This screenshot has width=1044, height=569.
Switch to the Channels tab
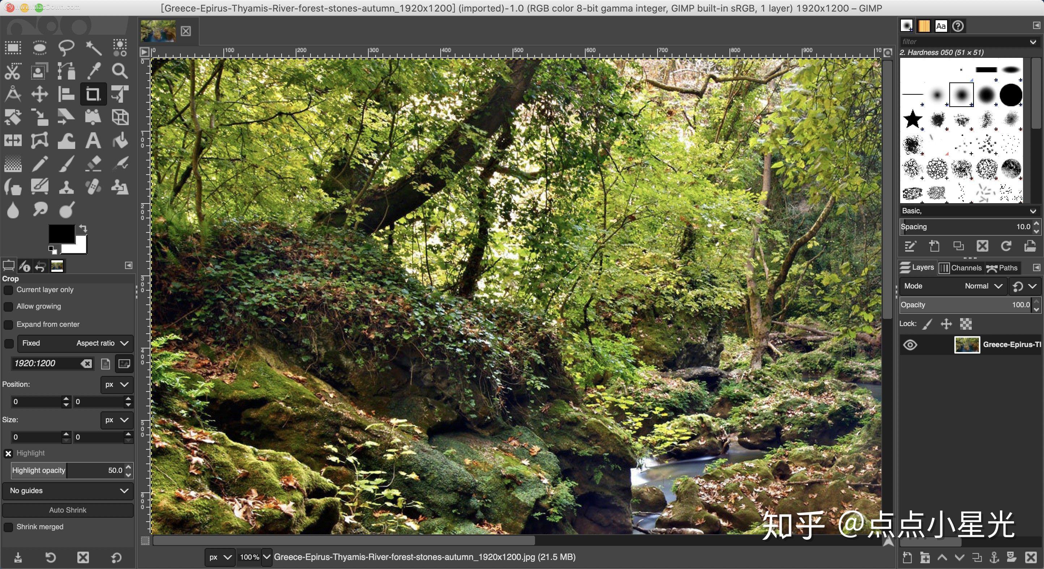click(961, 268)
